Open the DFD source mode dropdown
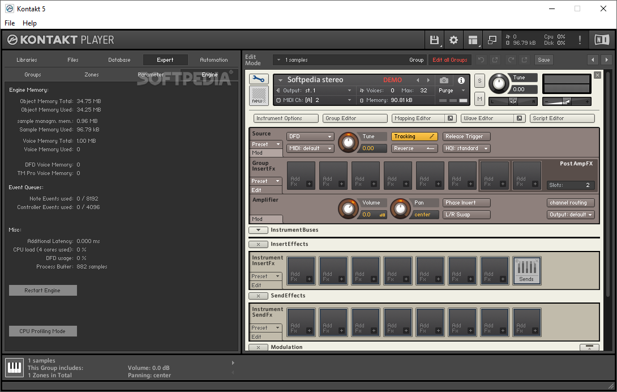Screen dimensions: 617x392 [310, 137]
